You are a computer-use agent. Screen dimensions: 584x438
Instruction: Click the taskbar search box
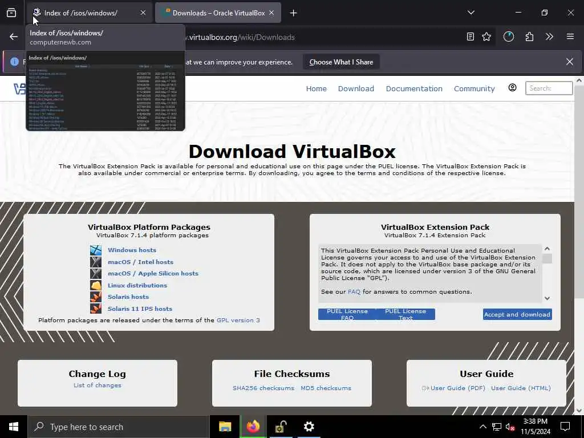(118, 427)
